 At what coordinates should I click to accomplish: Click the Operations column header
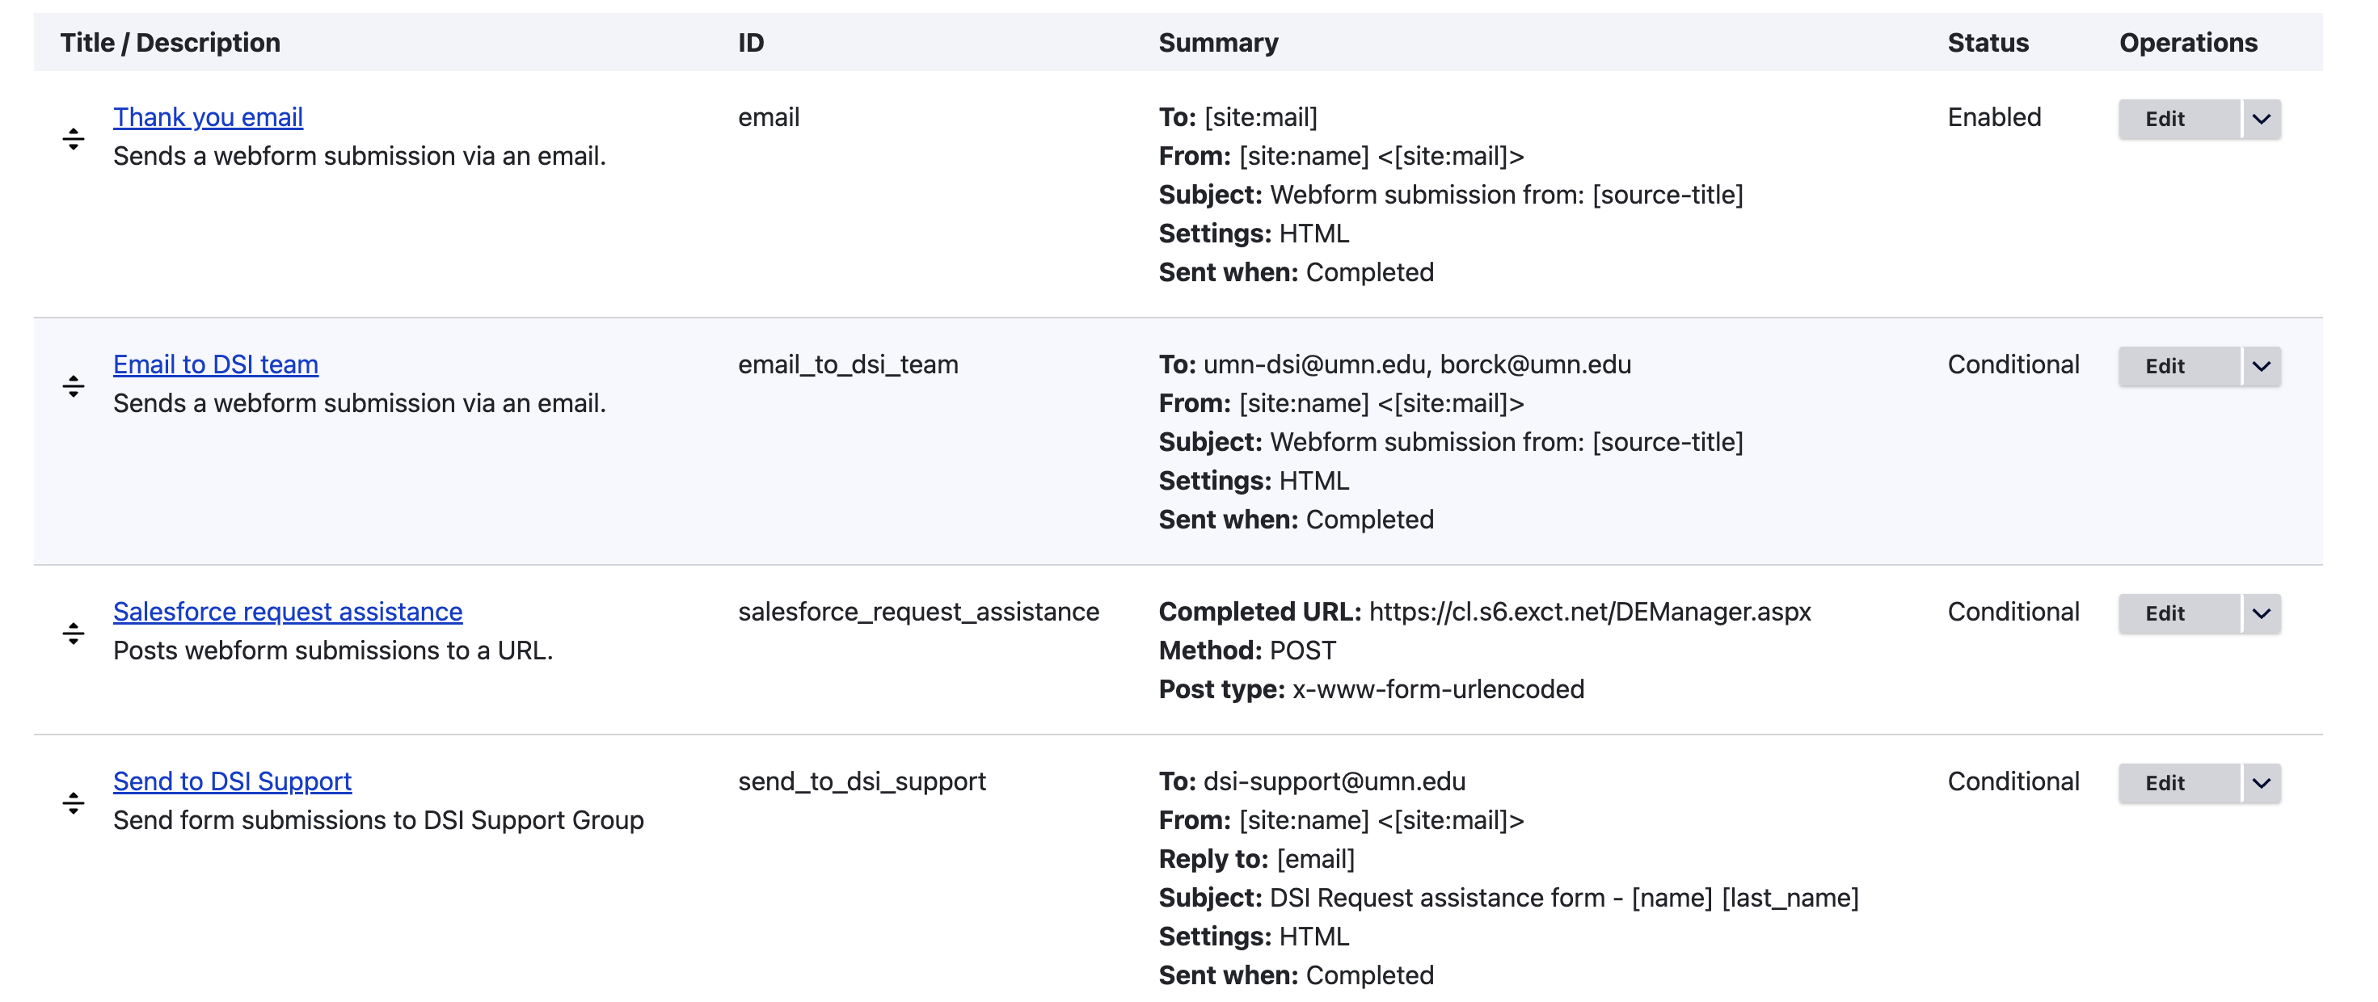pyautogui.click(x=2188, y=43)
